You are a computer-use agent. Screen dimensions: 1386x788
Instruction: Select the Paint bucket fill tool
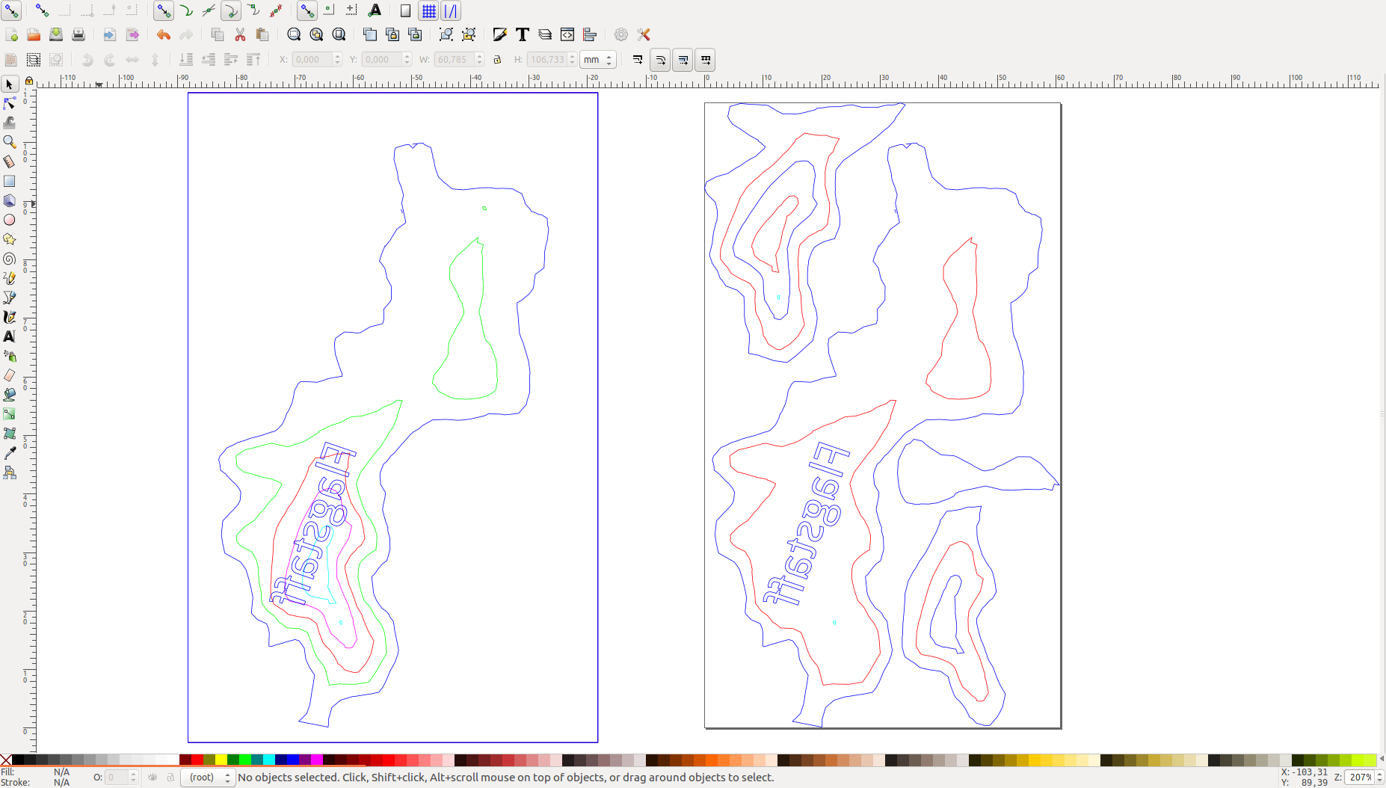10,395
